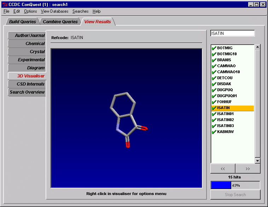Open the Help menu
Viewport: 268px width, 207px height.
(x=97, y=11)
